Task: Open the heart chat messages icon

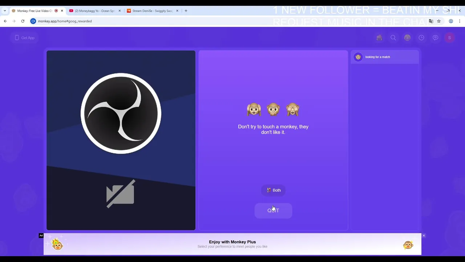Action: tap(435, 38)
